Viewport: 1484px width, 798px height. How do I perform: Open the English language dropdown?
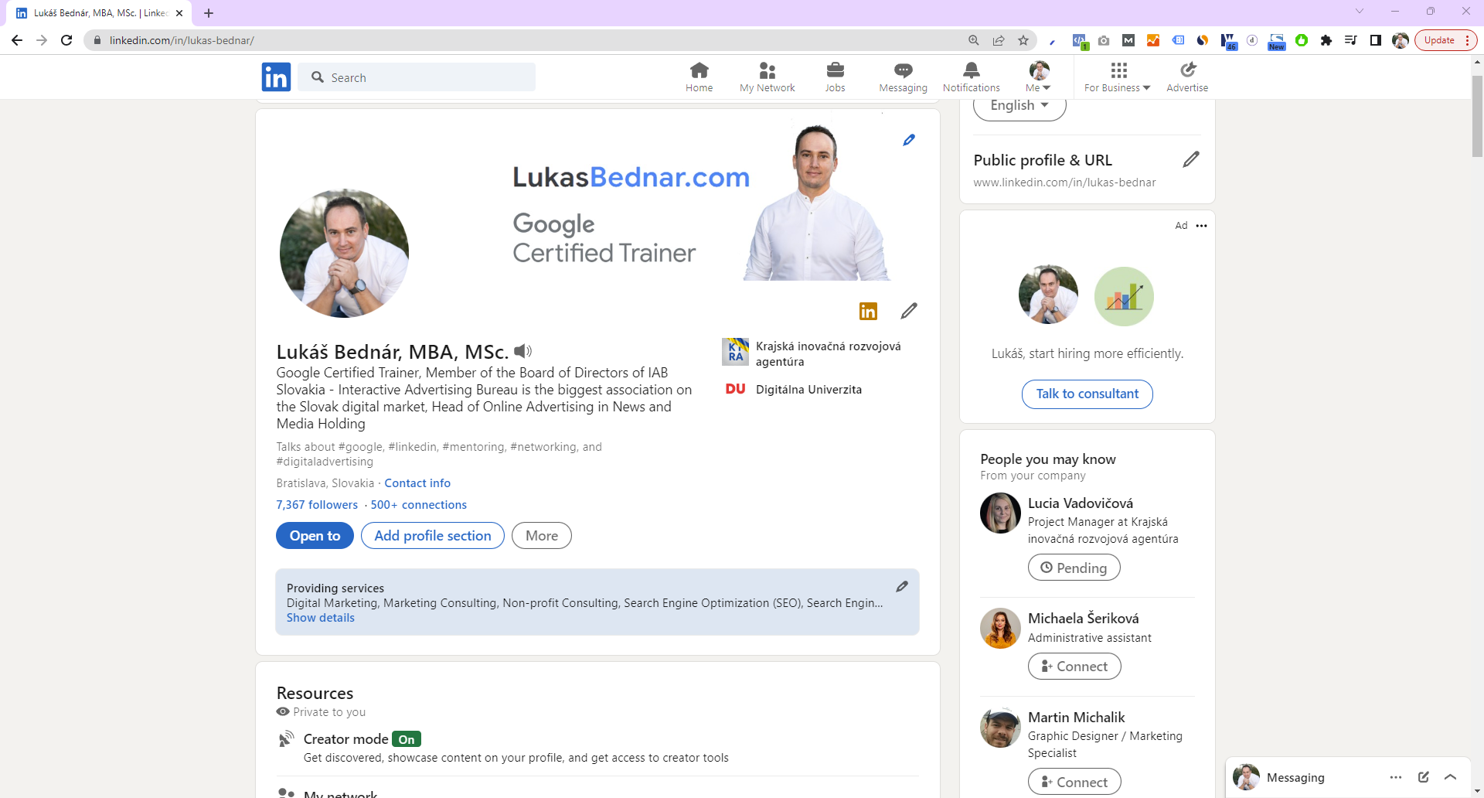tap(1019, 106)
